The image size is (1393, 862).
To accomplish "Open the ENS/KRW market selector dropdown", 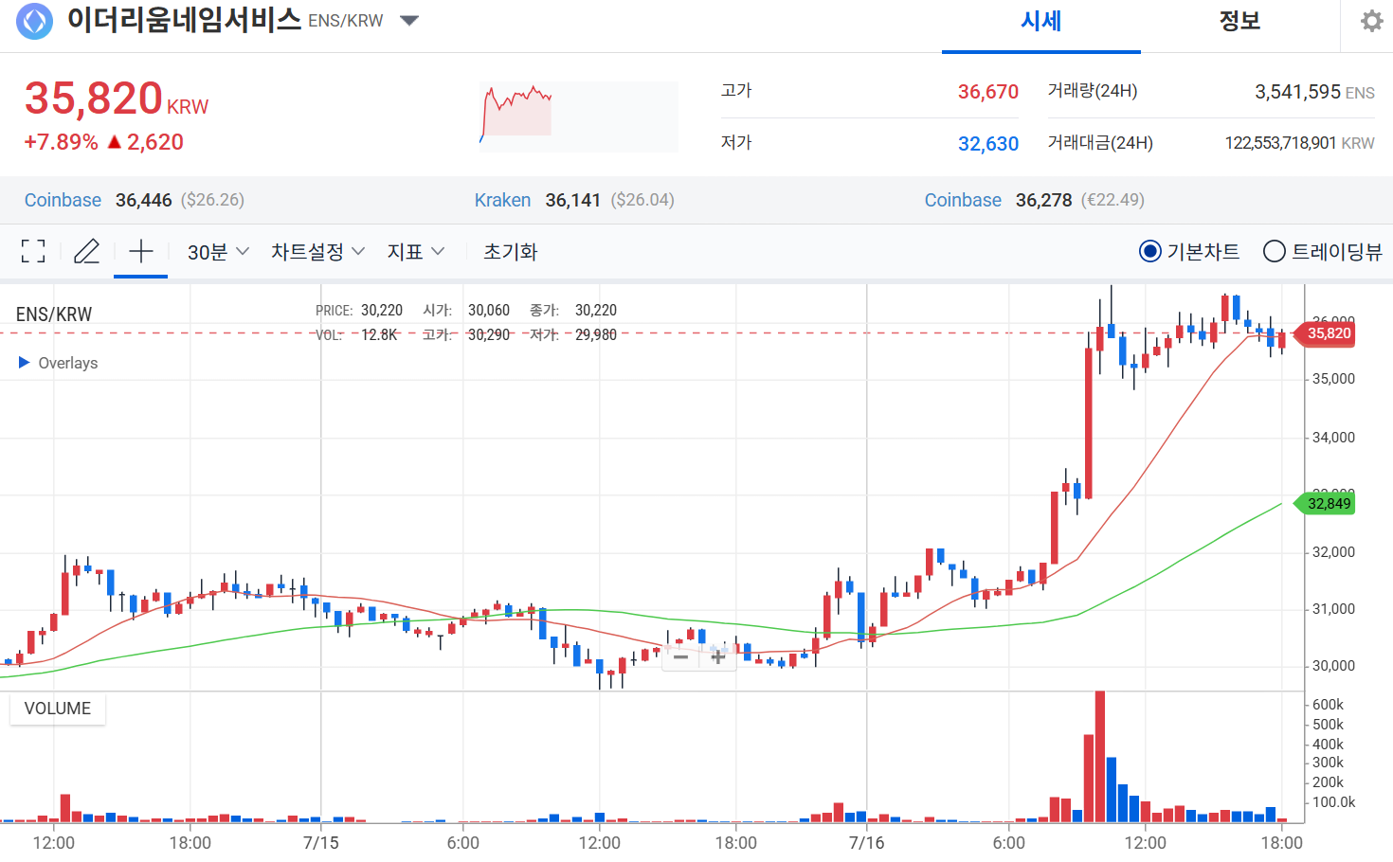I will [409, 21].
